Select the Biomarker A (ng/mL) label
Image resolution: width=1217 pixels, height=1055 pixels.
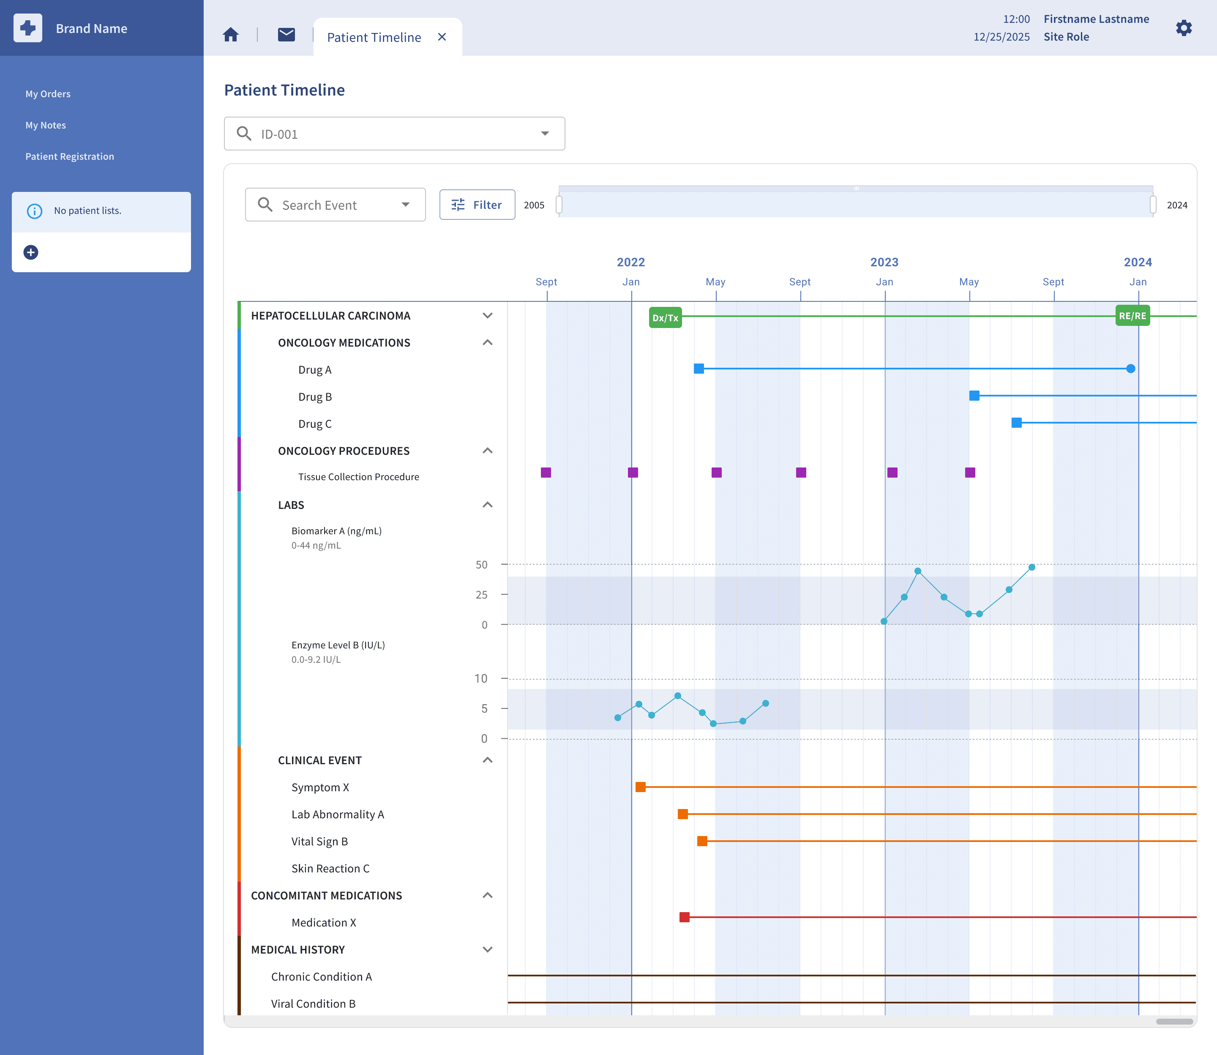pos(337,531)
